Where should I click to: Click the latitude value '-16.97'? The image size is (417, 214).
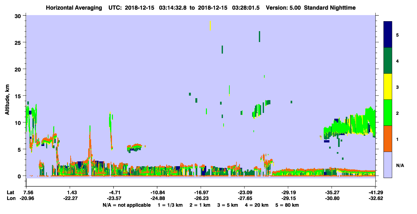[x=201, y=193]
